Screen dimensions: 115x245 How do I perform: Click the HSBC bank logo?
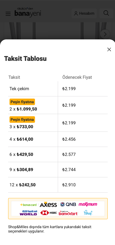point(48,213)
